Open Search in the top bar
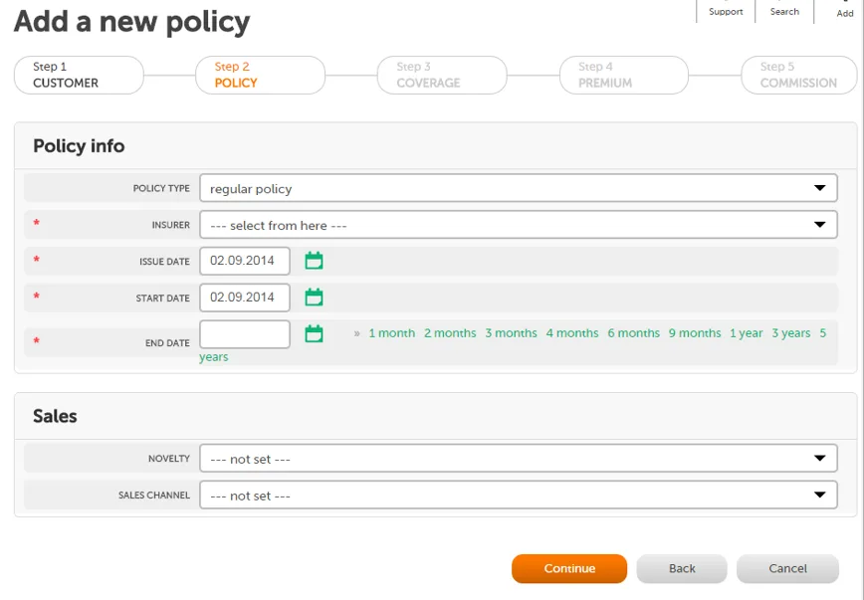 (784, 11)
